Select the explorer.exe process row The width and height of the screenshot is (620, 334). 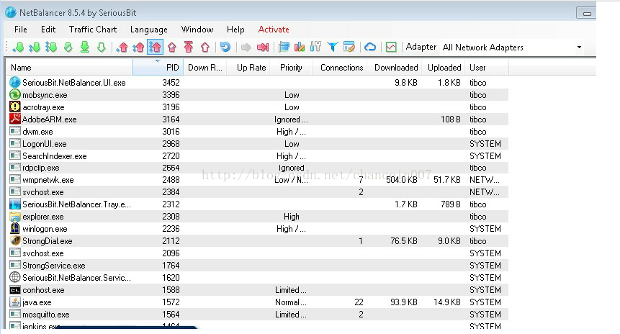click(258, 217)
